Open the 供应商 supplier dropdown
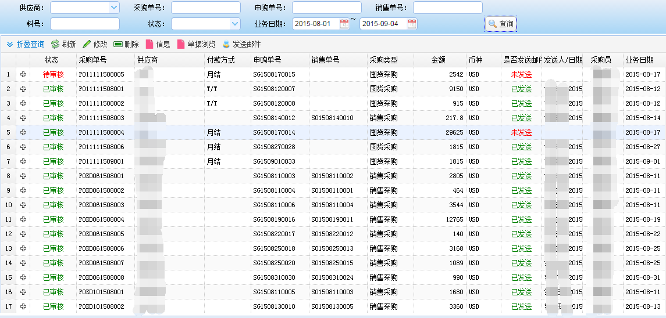The width and height of the screenshot is (666, 318). click(x=114, y=8)
